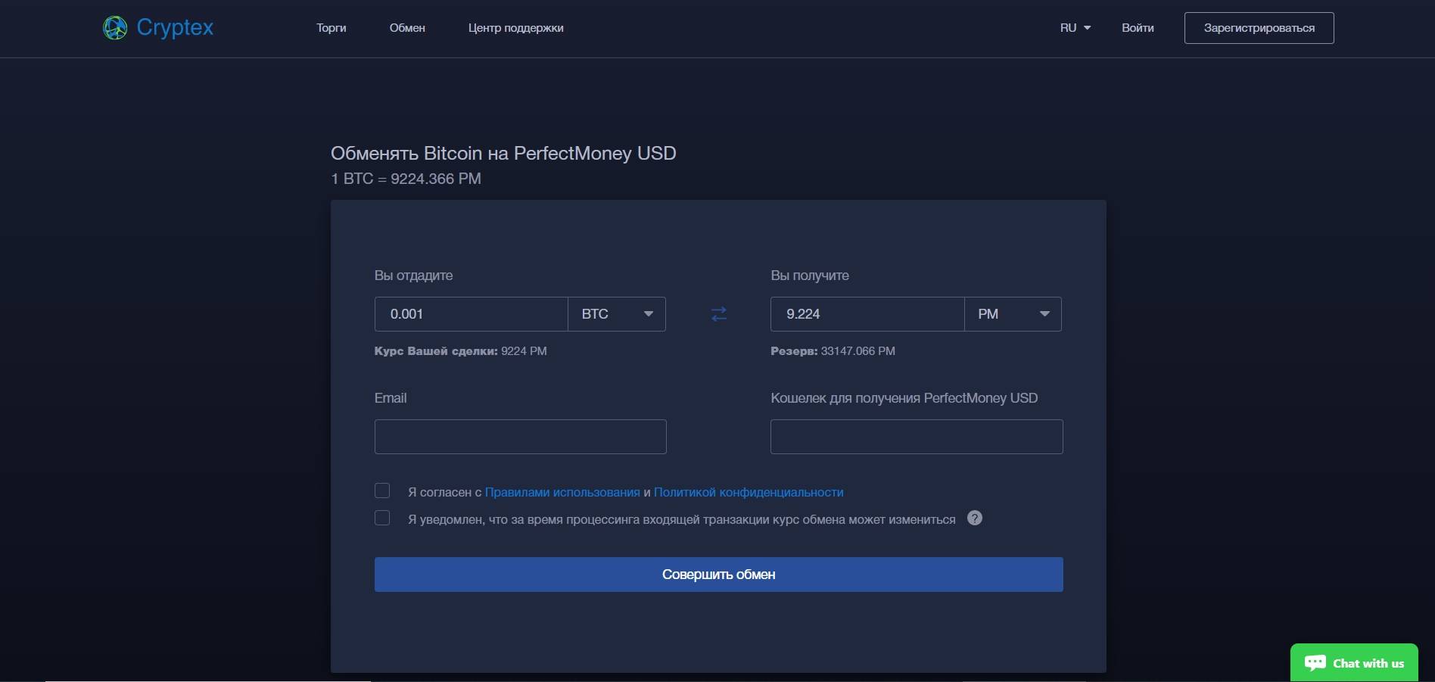Open the BTC currency dropdown
The height and width of the screenshot is (682, 1435).
point(617,314)
